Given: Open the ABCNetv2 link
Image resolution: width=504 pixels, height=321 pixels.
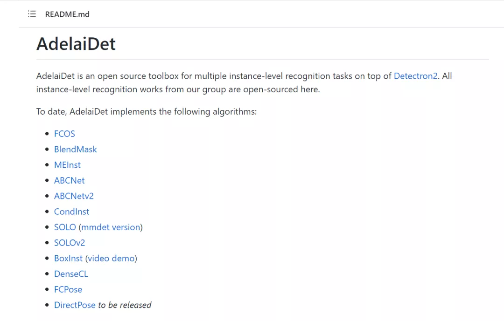Looking at the screenshot, I should (x=74, y=196).
